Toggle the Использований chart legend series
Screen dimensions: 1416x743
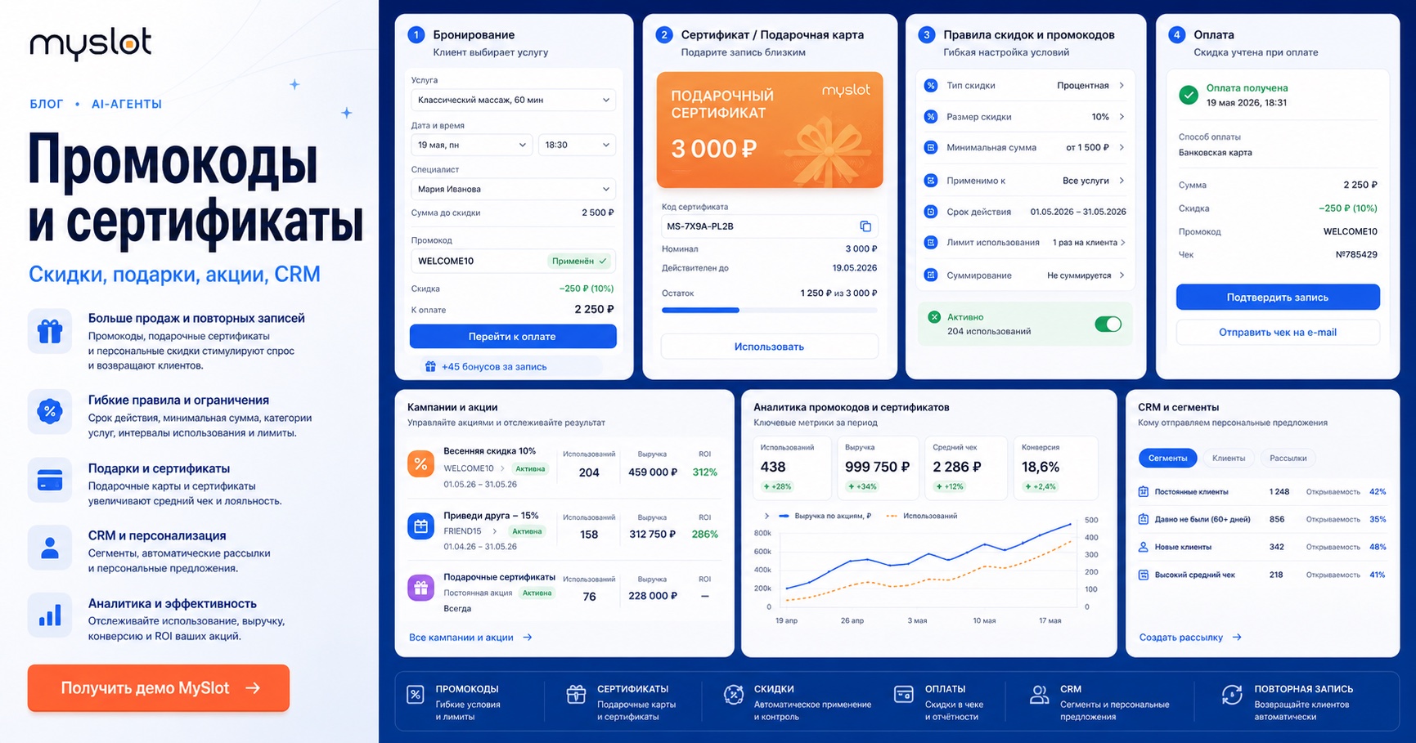click(x=922, y=516)
